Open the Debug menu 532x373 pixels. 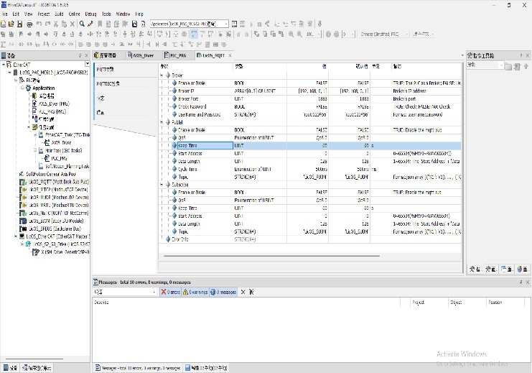[x=90, y=14]
